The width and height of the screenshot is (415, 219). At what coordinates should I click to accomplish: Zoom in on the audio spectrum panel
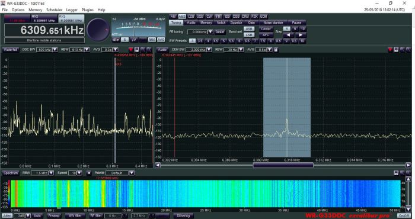(x=403, y=49)
